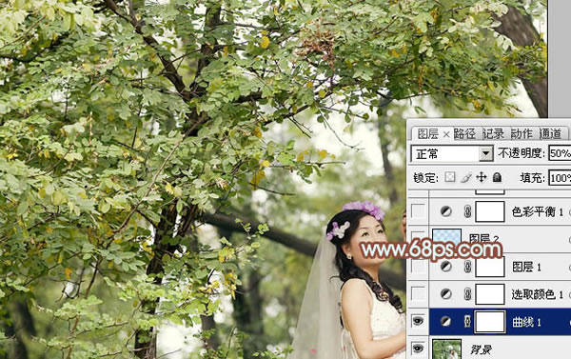
Task: Click the 填充 100% field
Action: tap(560, 178)
